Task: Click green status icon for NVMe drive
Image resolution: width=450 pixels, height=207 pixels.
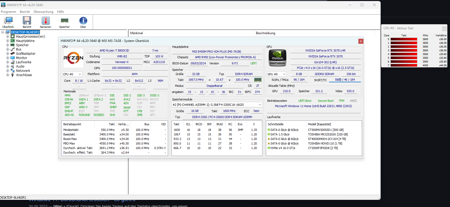Action: pyautogui.click(x=269, y=148)
